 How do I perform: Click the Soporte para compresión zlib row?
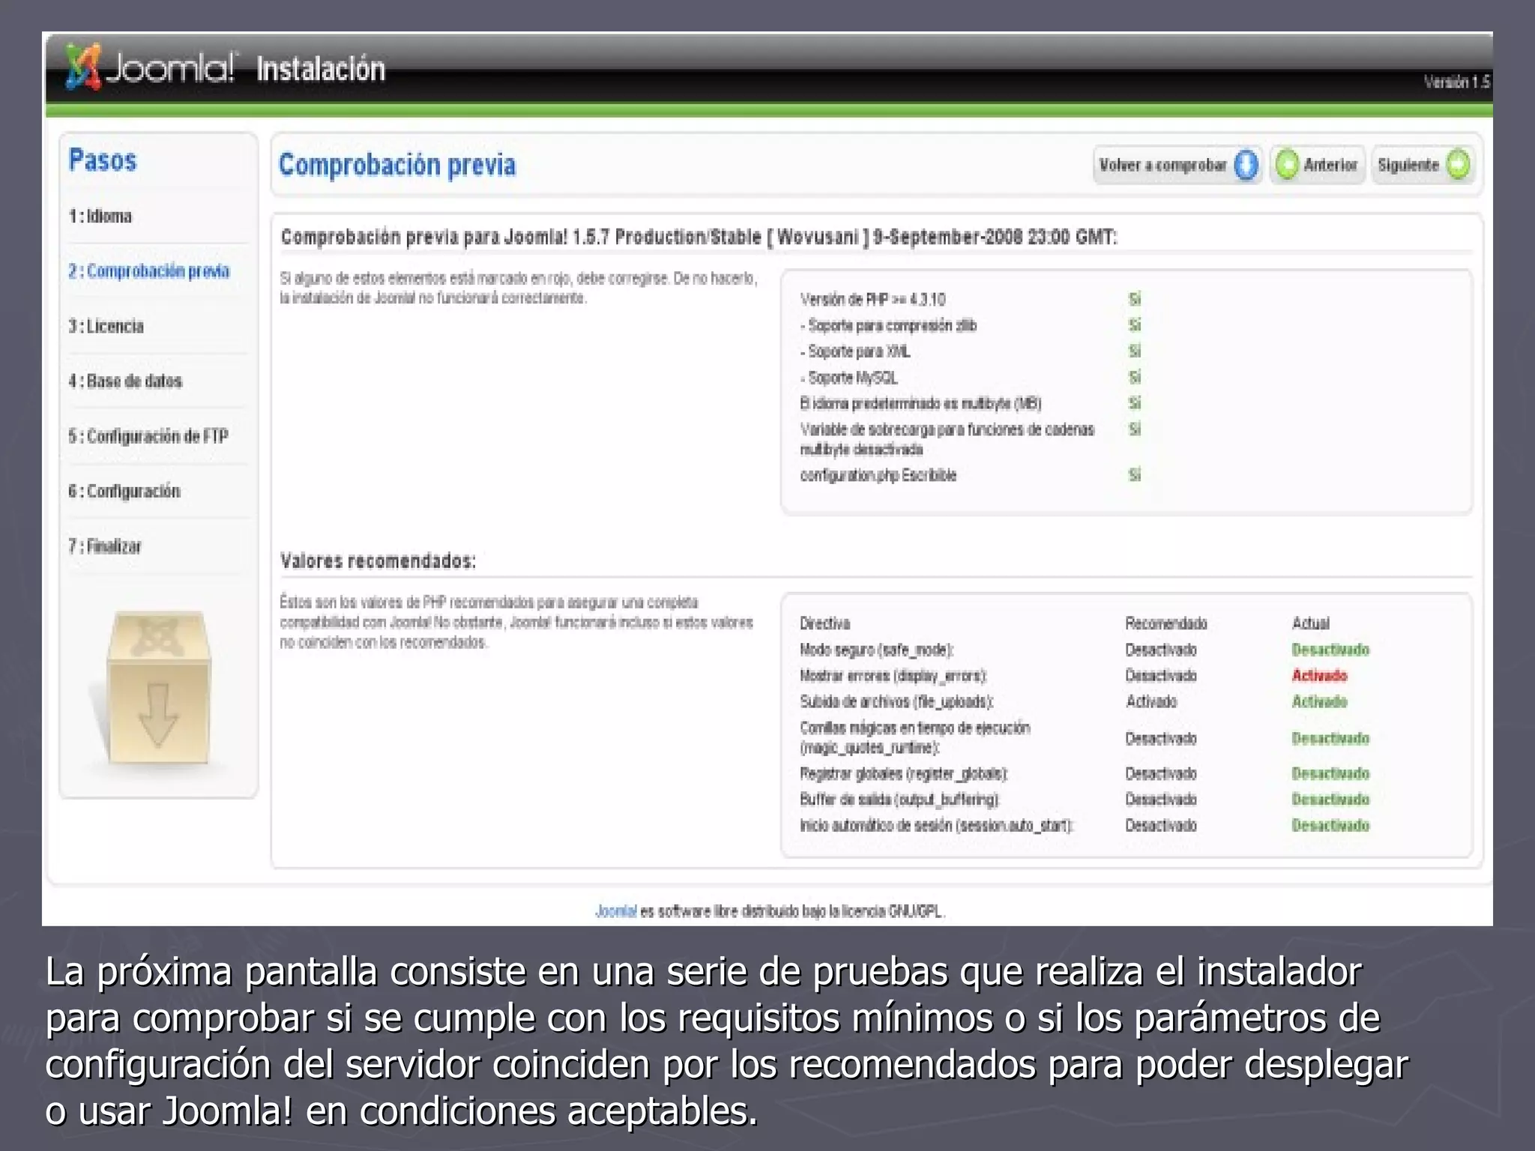(971, 325)
